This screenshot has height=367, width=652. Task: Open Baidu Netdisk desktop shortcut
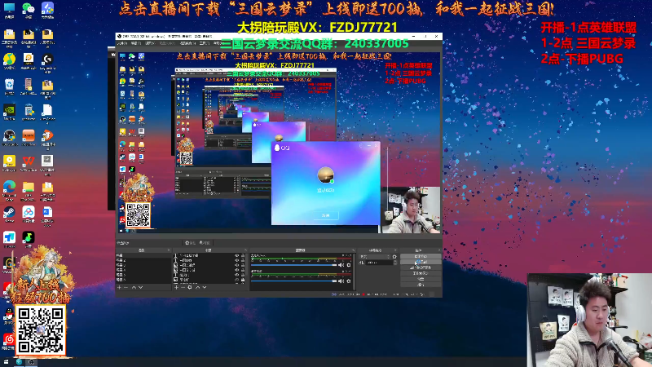pyautogui.click(x=29, y=214)
